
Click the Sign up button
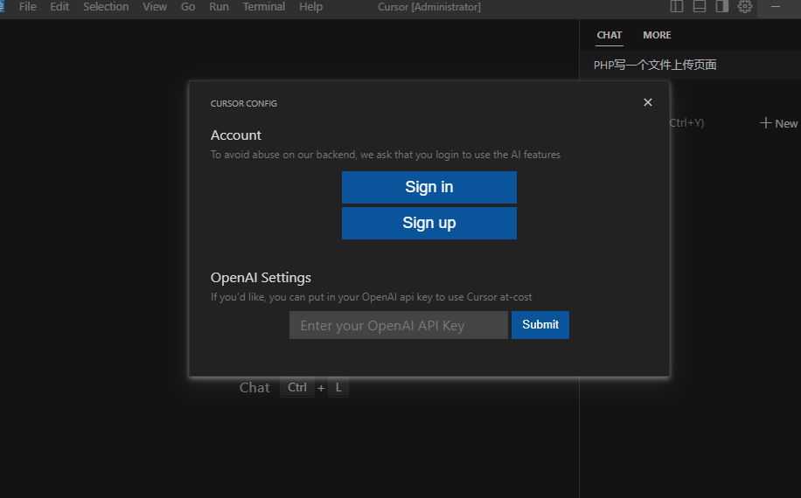[429, 223]
